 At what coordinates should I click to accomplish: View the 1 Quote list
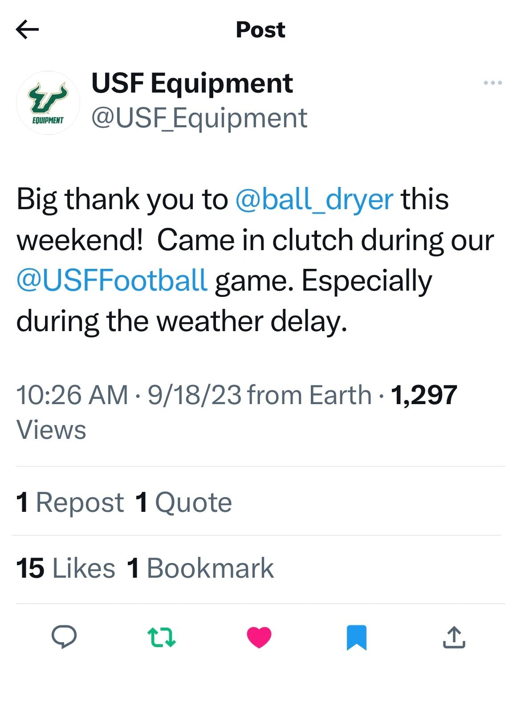coord(183,502)
